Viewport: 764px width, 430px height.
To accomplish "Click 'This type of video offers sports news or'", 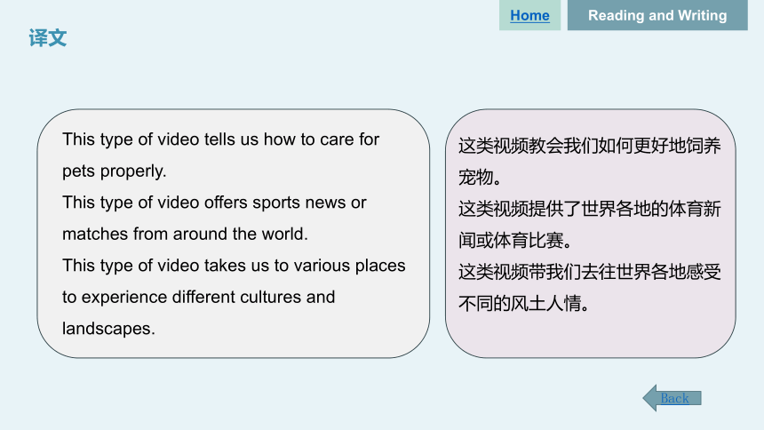I will coord(214,203).
